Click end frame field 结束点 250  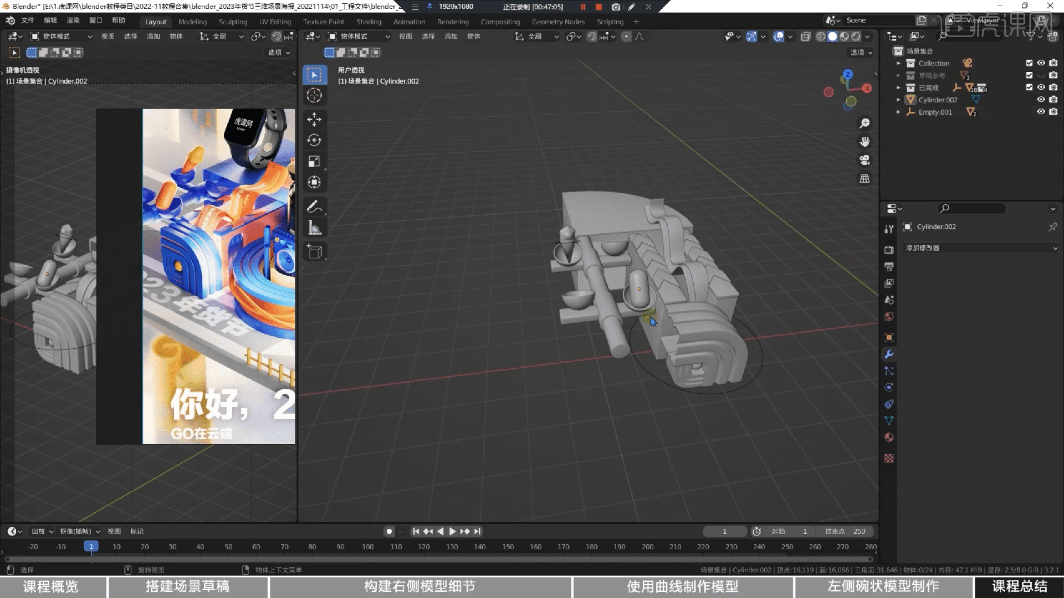(x=846, y=532)
